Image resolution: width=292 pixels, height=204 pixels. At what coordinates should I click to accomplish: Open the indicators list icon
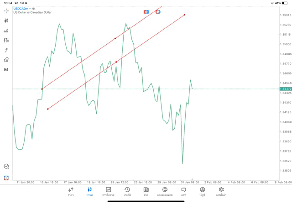click(x=6, y=31)
